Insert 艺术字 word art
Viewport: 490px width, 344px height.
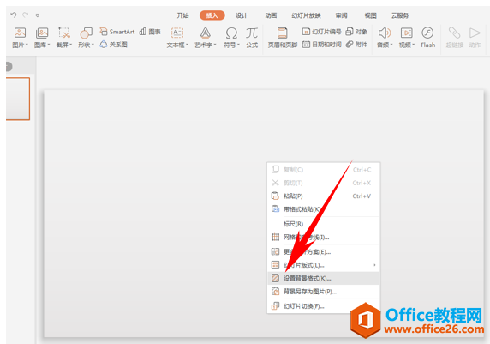point(206,37)
